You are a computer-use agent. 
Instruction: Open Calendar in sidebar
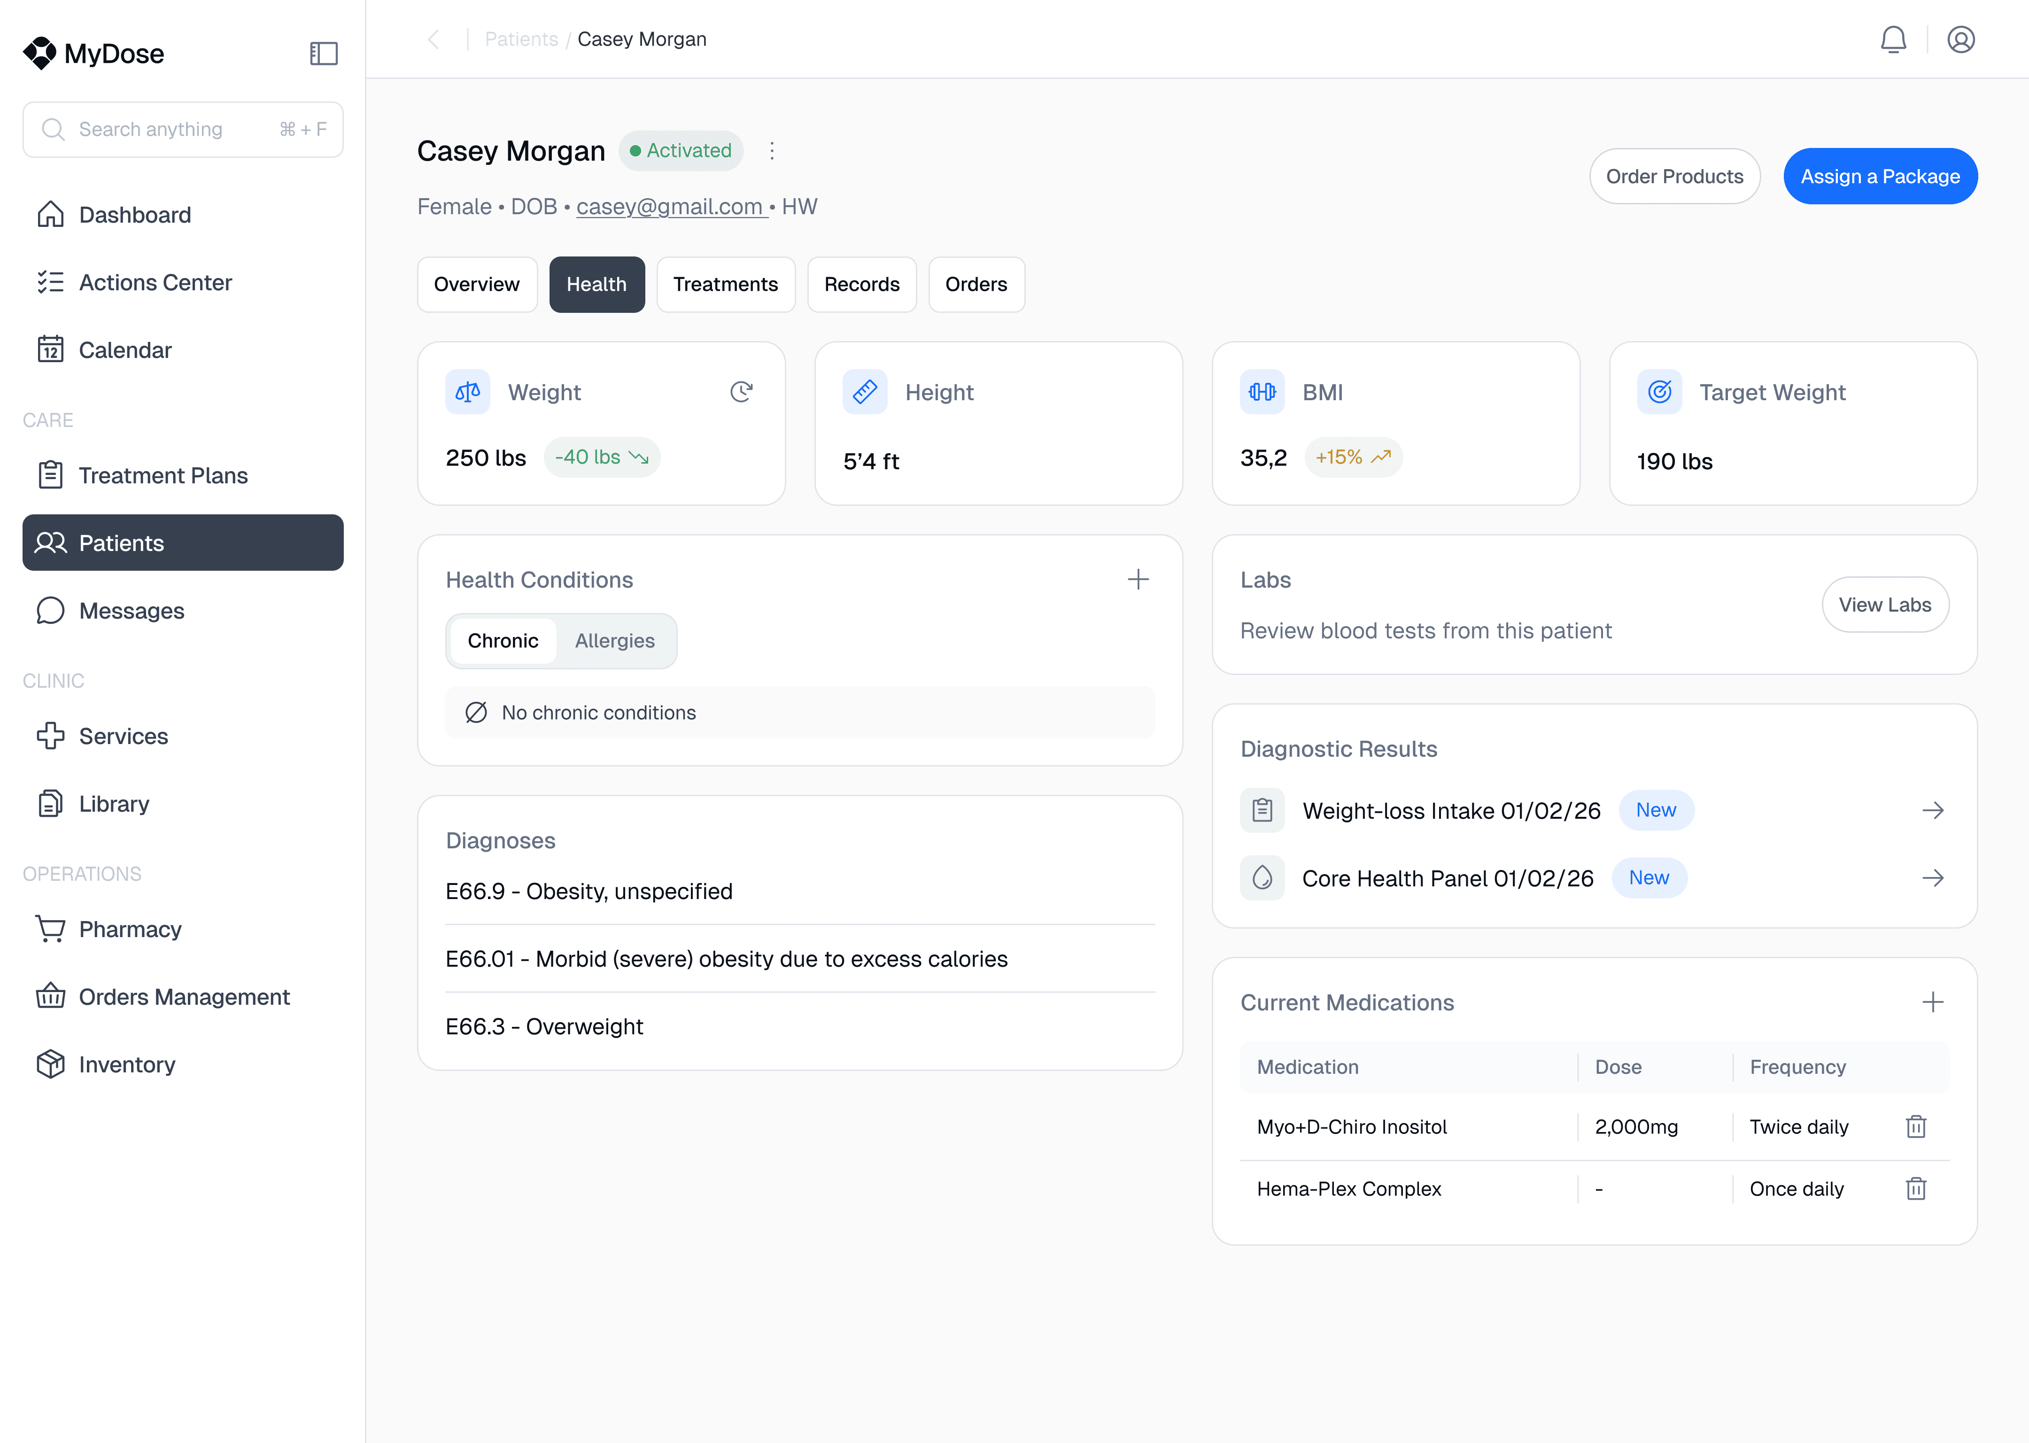click(183, 350)
